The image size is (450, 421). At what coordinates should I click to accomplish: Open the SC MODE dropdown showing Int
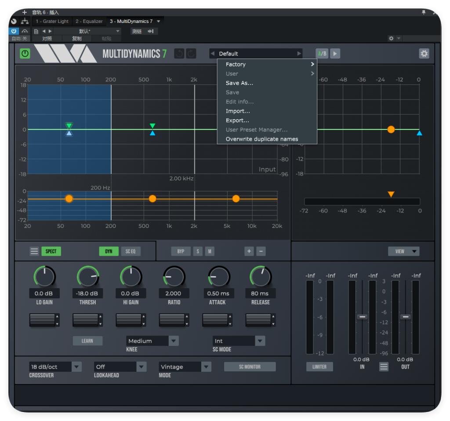pos(239,341)
